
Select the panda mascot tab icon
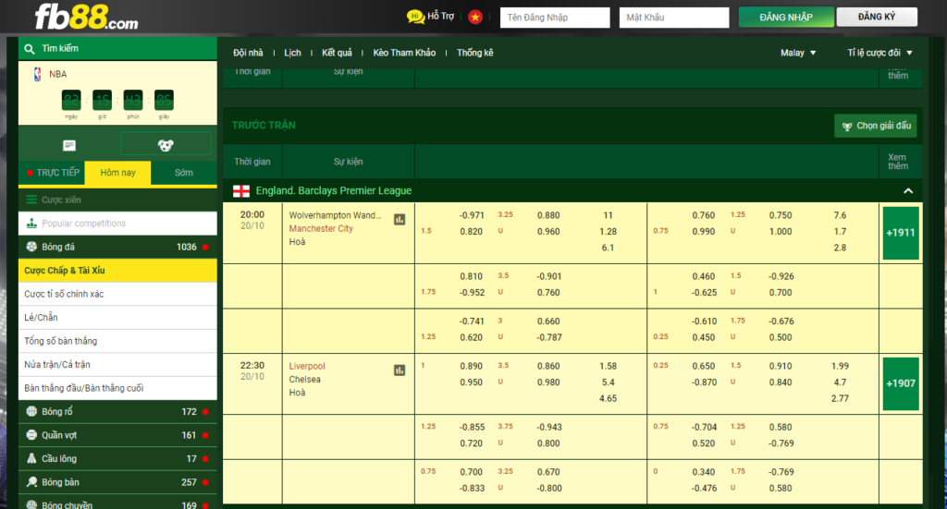(166, 145)
